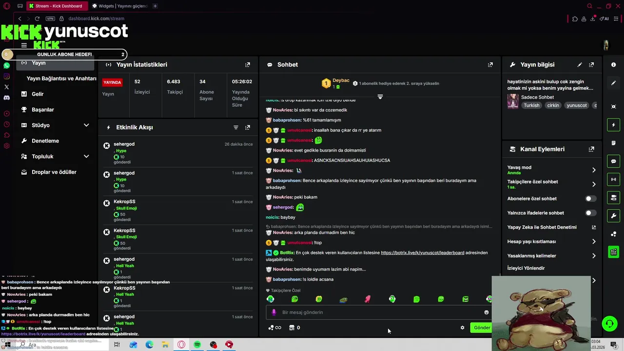Screen dimensions: 624x351
Task: Pop out the Sohbet chat panel
Action: tap(490, 64)
